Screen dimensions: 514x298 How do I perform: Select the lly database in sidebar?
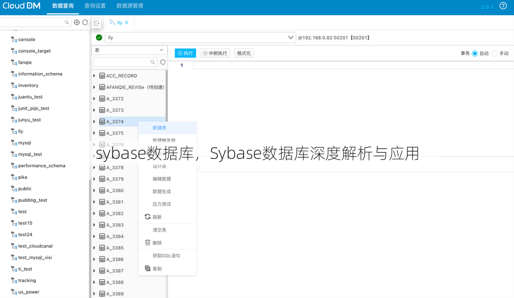[21, 131]
